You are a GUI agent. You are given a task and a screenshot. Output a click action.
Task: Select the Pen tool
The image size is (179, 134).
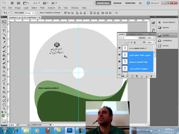click(4, 80)
